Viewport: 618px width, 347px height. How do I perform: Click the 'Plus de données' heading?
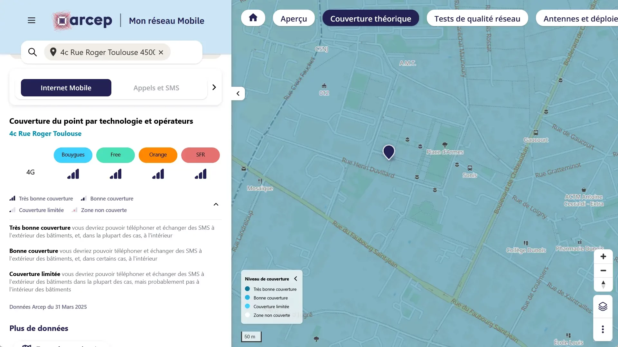pos(39,328)
